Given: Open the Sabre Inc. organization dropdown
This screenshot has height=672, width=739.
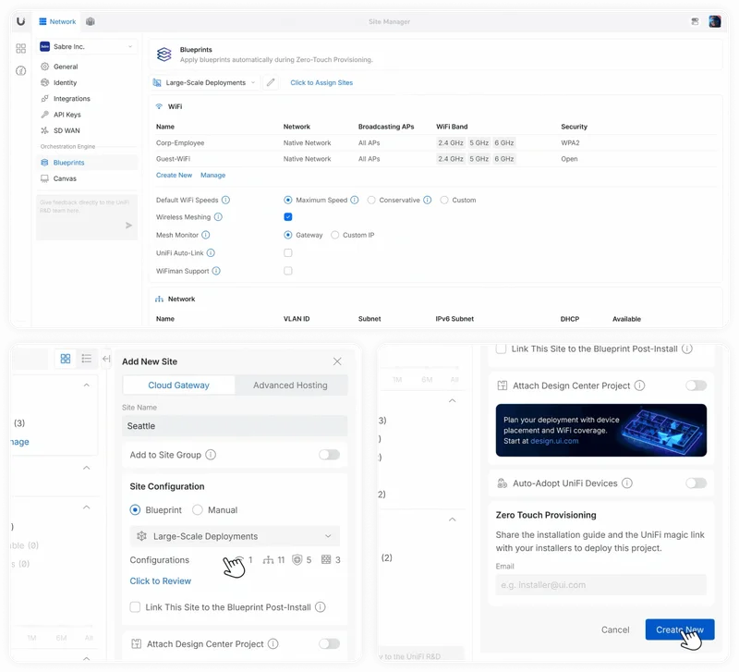Looking at the screenshot, I should [87, 47].
